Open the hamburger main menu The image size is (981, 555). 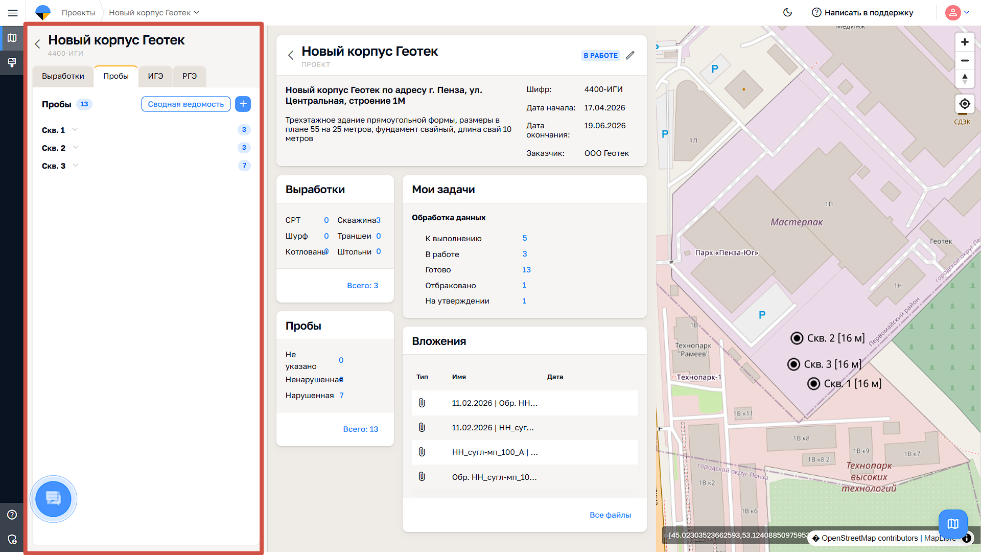pyautogui.click(x=13, y=13)
